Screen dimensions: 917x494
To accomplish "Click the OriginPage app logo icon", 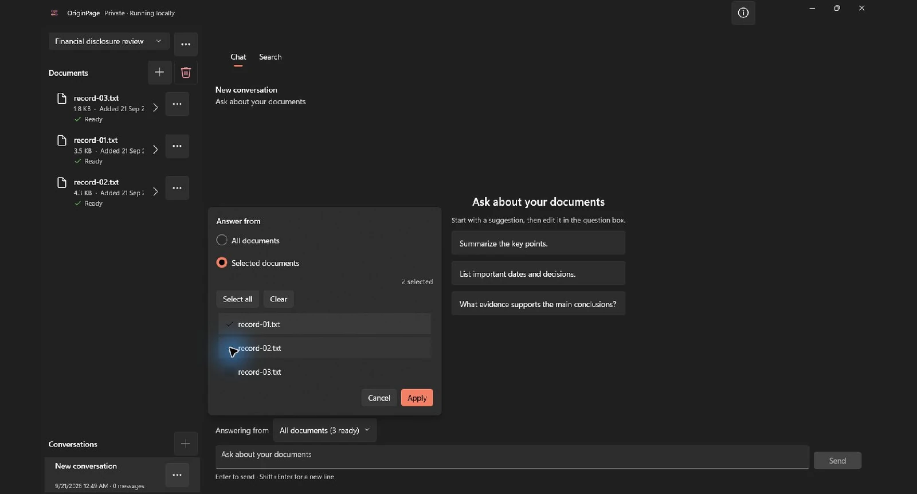I will 54,13.
